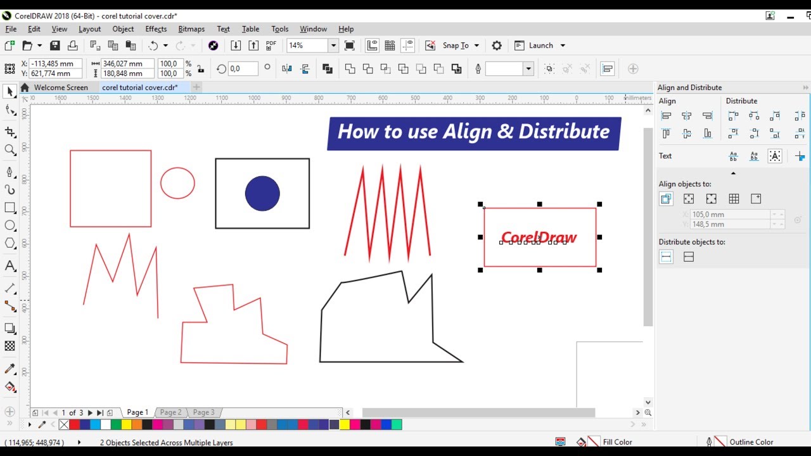Click the no-color X swatch
811x456 pixels.
tap(64, 424)
